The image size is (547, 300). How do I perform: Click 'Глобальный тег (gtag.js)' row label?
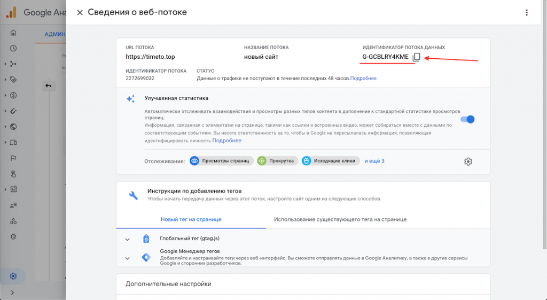190,238
